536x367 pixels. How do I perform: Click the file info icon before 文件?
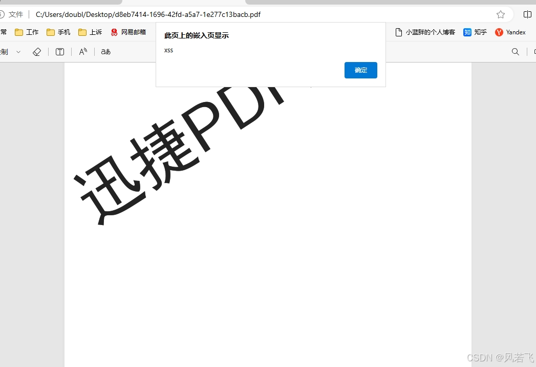pyautogui.click(x=2, y=14)
